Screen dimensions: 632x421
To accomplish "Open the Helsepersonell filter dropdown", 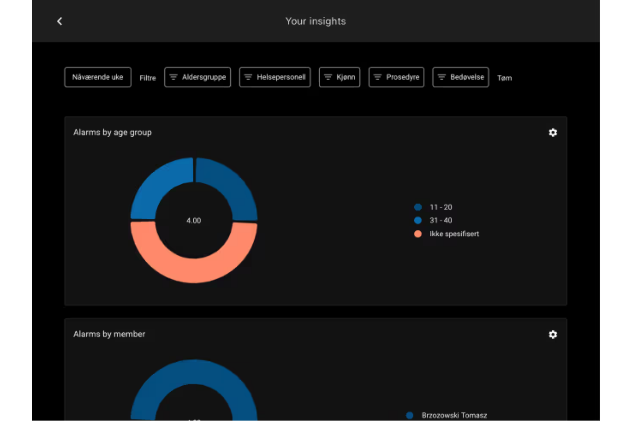I will click(x=281, y=77).
